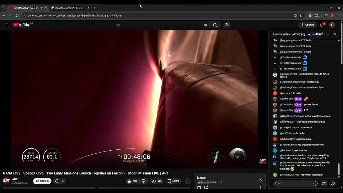
Task: Switch to the NASA LIVE browser tab
Action: [x=26, y=8]
